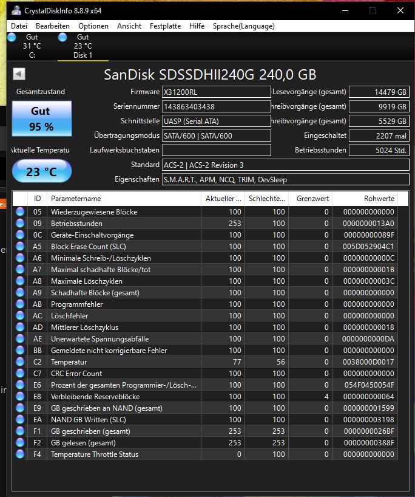
Task: Click the Übertragungsmodus field SATA/600
Action: (217, 135)
